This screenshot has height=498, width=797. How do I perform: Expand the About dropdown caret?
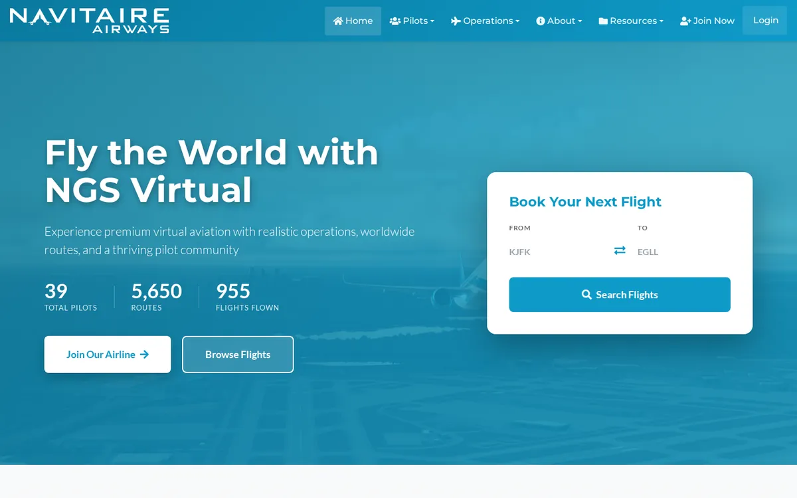click(x=580, y=21)
